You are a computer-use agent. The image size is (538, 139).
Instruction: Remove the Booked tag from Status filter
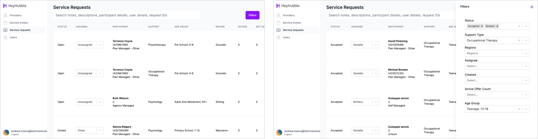pyautogui.click(x=497, y=26)
